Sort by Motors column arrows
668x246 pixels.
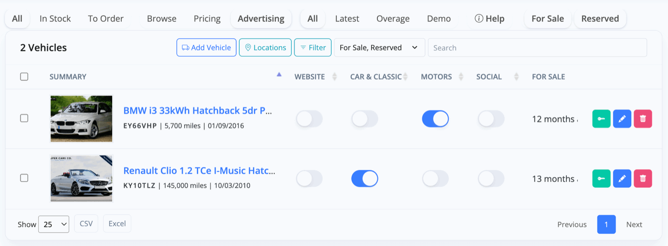click(x=461, y=77)
